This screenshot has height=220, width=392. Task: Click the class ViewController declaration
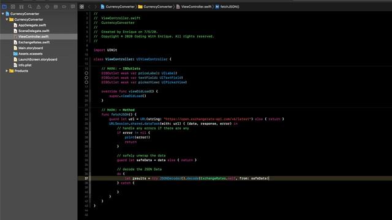coord(132,59)
